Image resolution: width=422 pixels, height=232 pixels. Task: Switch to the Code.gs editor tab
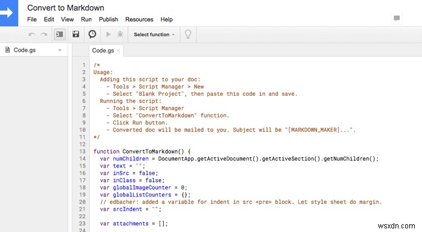(103, 51)
